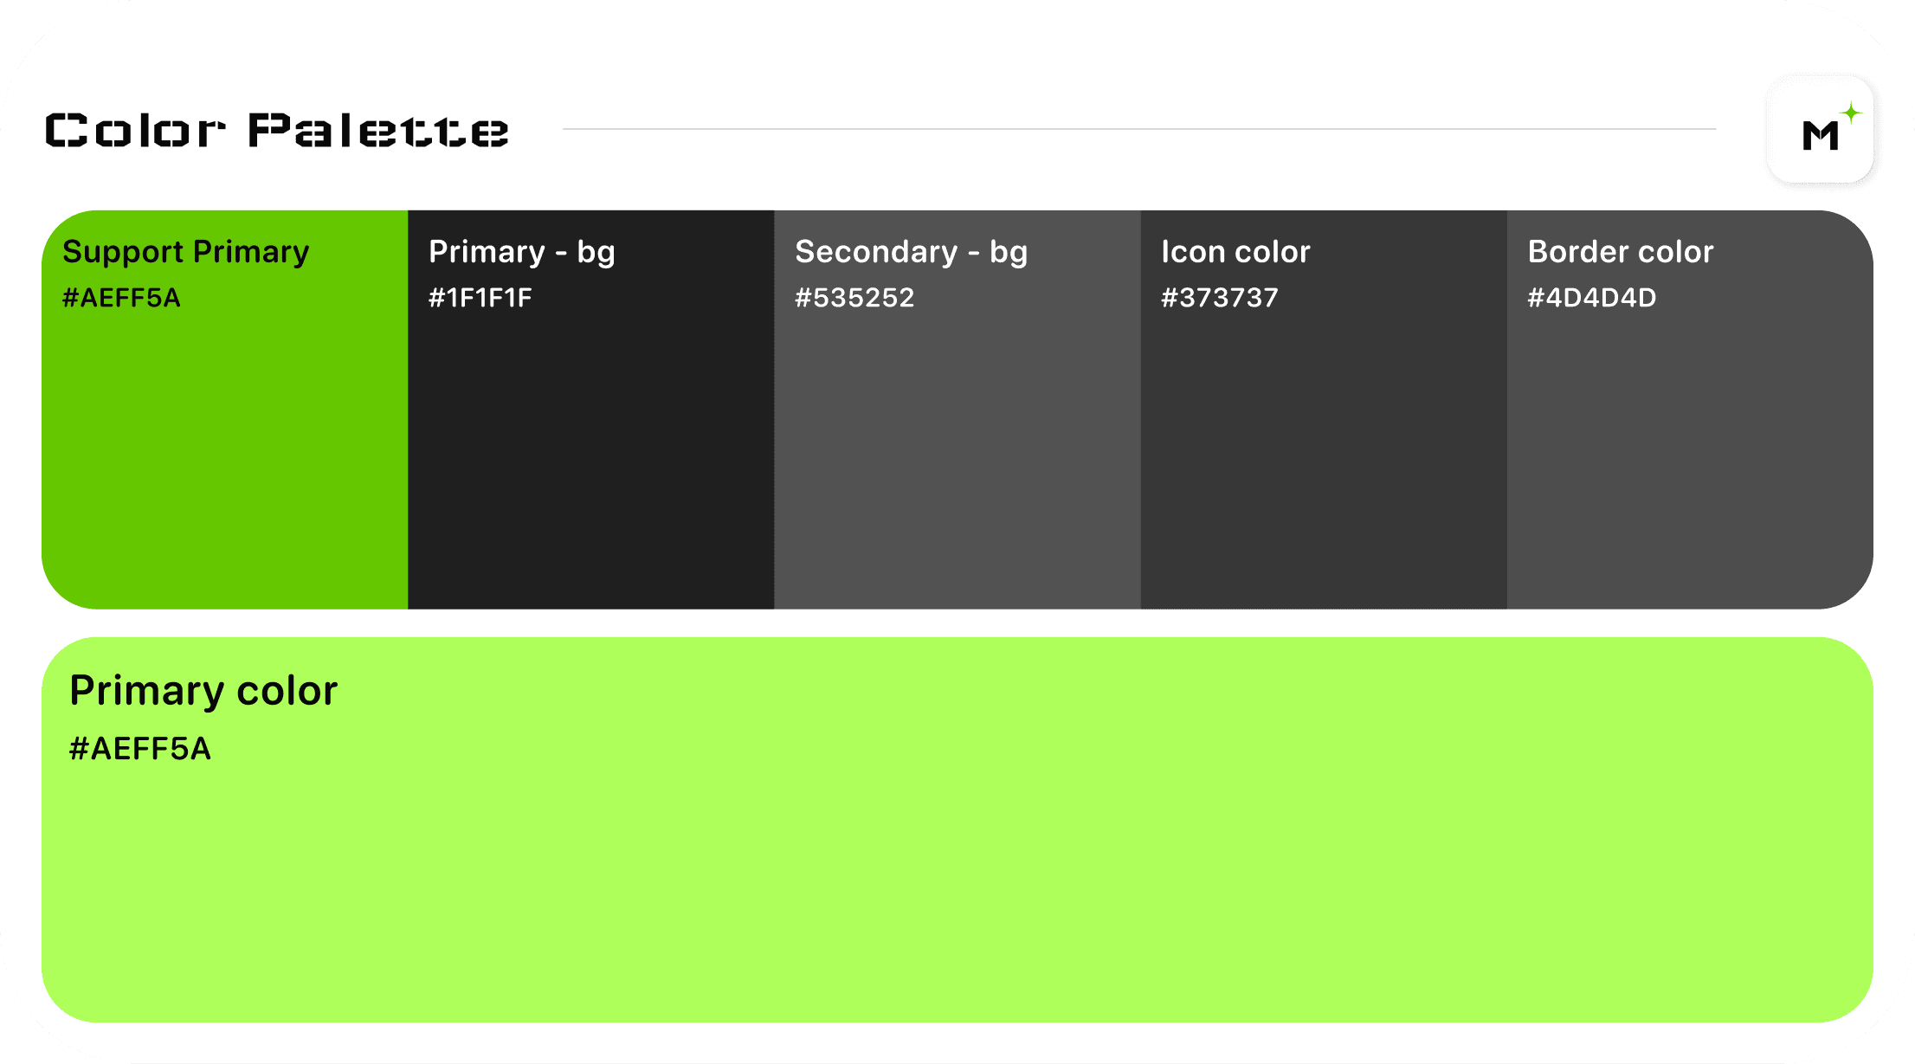Click the #4D4D4D hex value
The height and width of the screenshot is (1064, 1915).
tap(1591, 298)
